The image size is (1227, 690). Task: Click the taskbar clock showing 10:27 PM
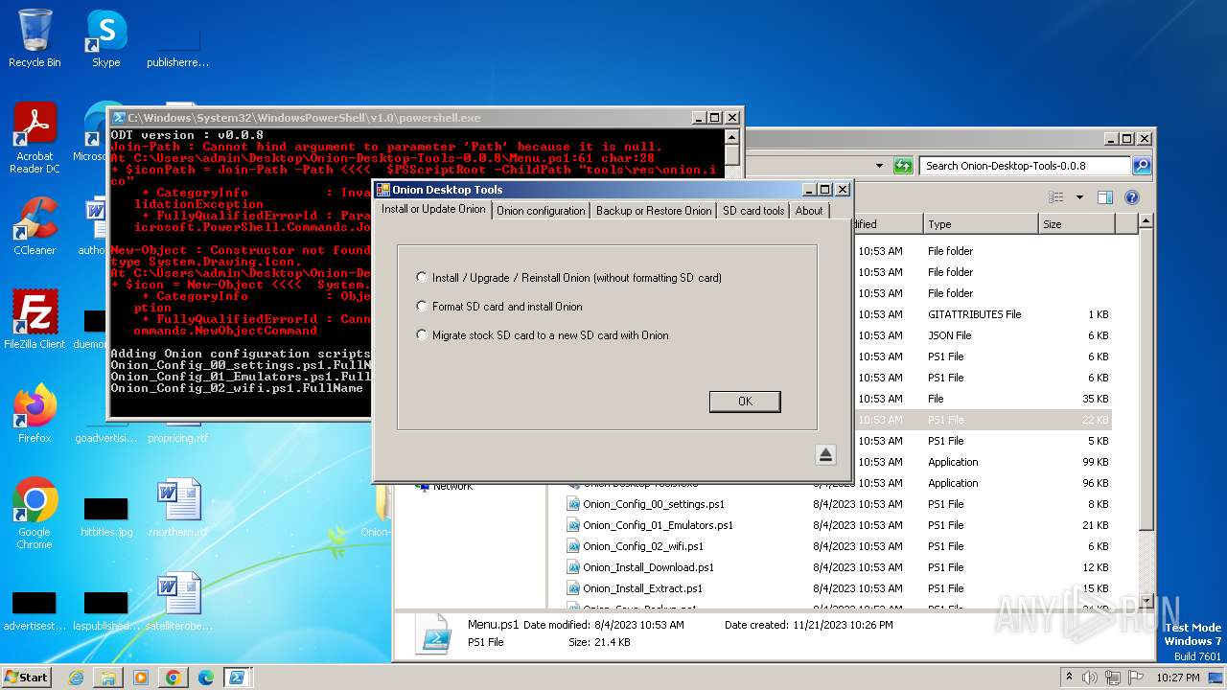1178,678
